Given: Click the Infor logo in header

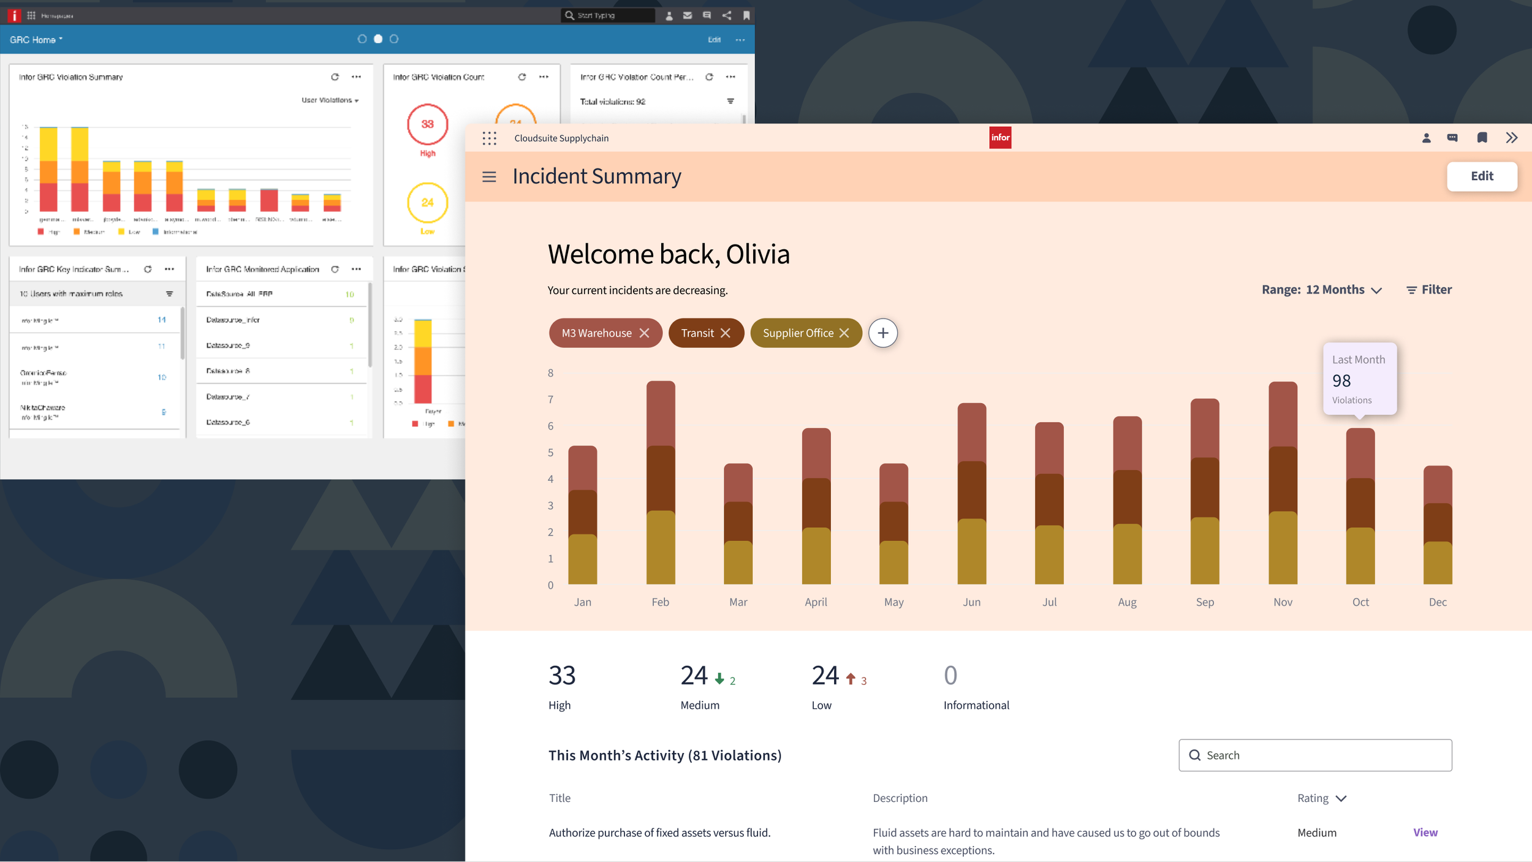Looking at the screenshot, I should 1000,138.
